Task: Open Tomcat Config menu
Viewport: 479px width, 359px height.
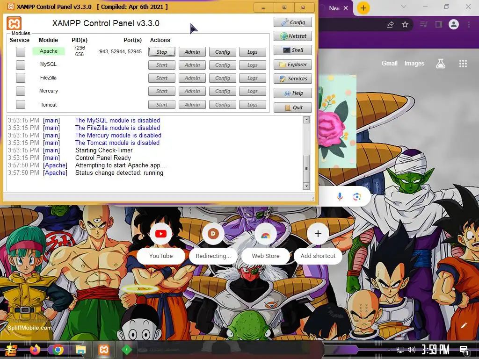Action: coord(222,105)
